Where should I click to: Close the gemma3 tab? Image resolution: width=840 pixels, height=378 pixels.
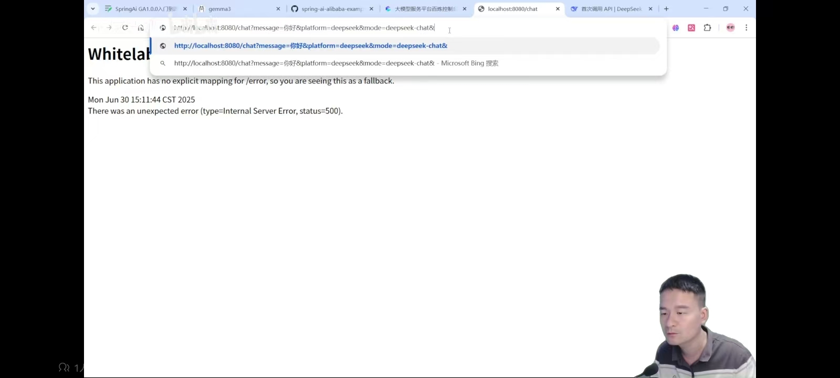pos(278,9)
